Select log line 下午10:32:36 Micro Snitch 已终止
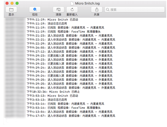The height and width of the screenshot is (127, 167). (53, 92)
